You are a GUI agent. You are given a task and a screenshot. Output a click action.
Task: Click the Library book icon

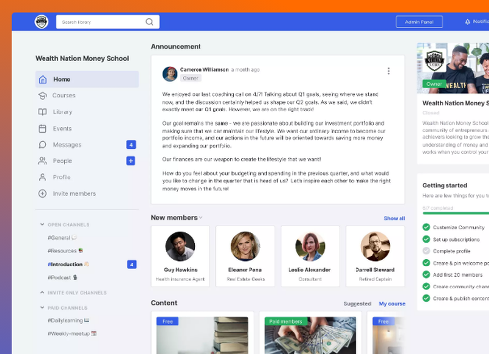(x=43, y=111)
